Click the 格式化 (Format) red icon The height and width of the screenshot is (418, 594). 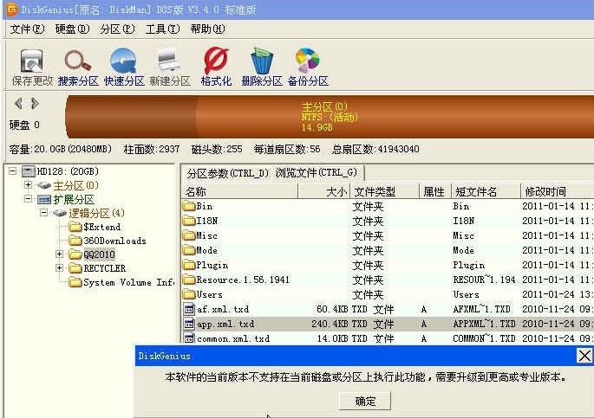pos(216,61)
